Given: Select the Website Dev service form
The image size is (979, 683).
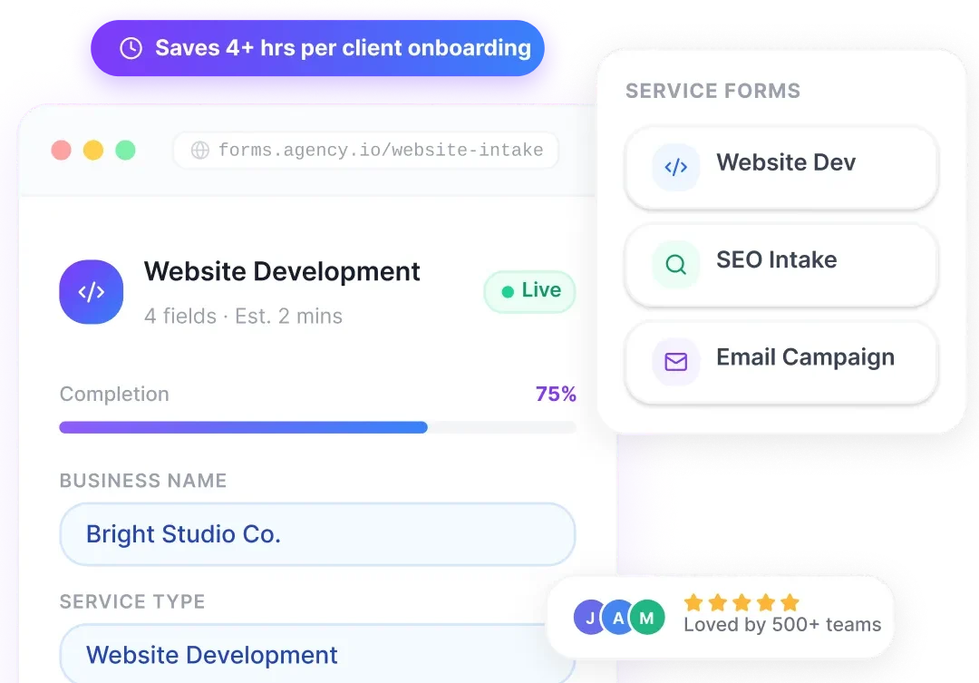Looking at the screenshot, I should (x=781, y=168).
